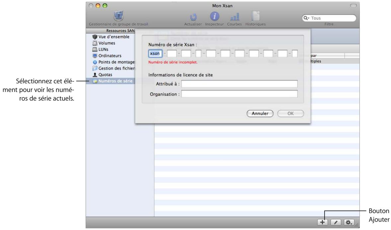
Task: Open the gear action menu
Action: point(349,222)
